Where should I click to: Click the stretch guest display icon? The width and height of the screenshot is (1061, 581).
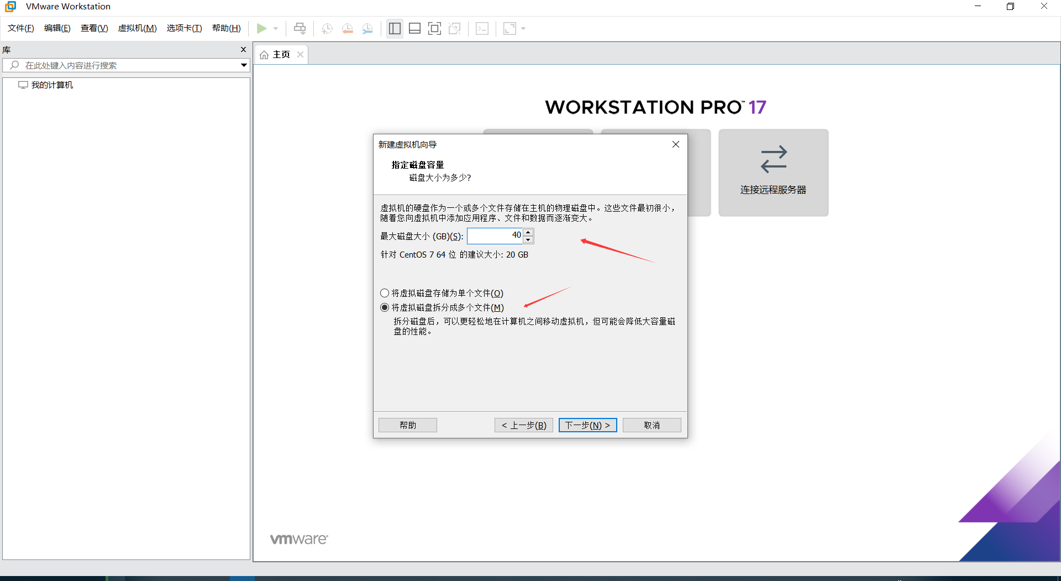click(x=510, y=28)
